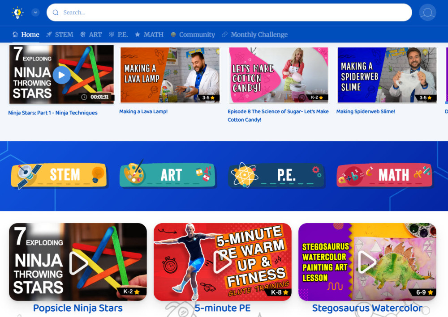Screen dimensions: 448x317
Task: Click the Making Spiderweb Slime! title link
Action: (x=366, y=112)
